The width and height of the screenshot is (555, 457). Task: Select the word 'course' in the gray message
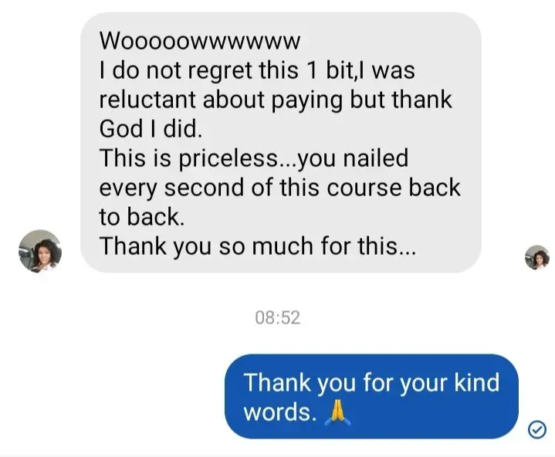pyautogui.click(x=364, y=188)
